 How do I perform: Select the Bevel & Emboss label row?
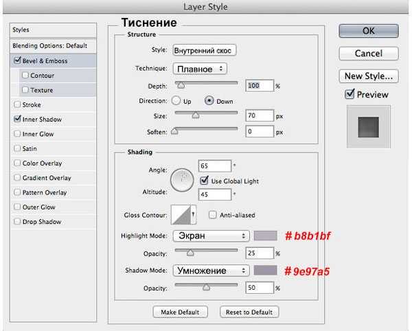(53, 60)
